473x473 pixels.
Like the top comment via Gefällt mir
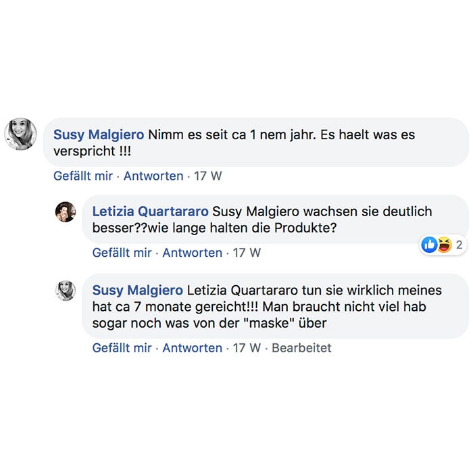[83, 176]
